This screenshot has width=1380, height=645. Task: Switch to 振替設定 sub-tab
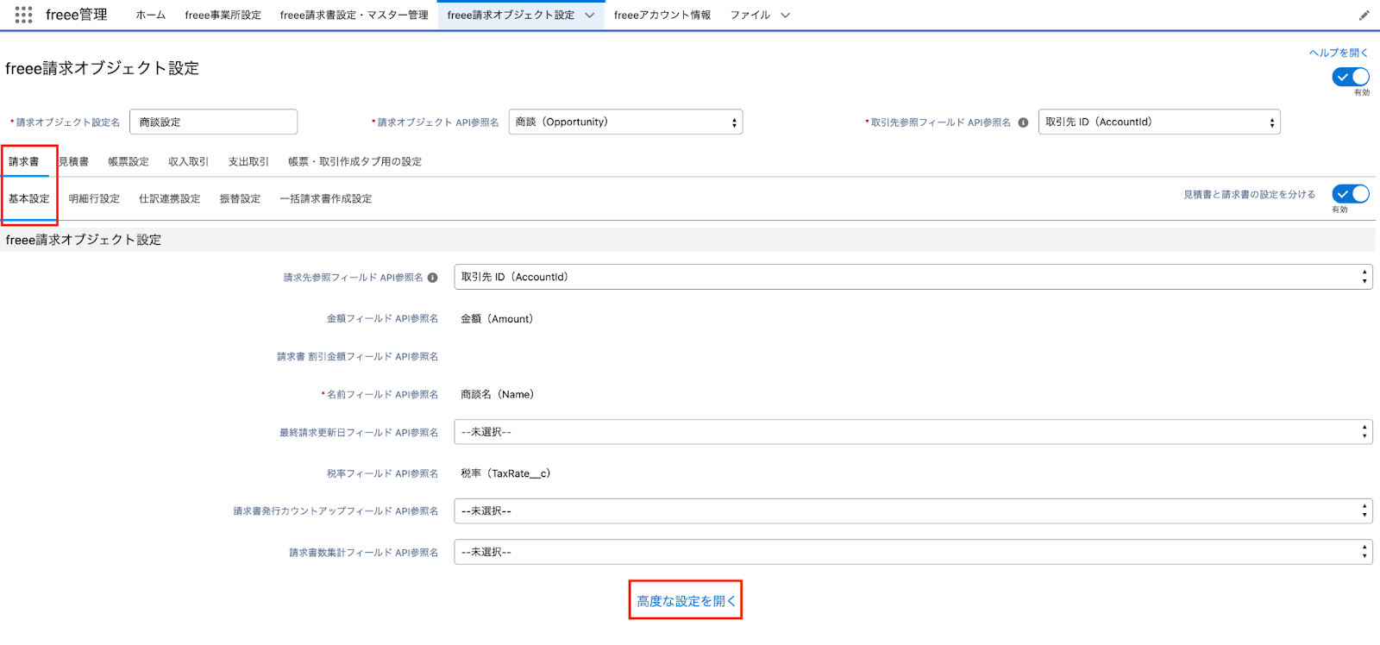pyautogui.click(x=240, y=198)
